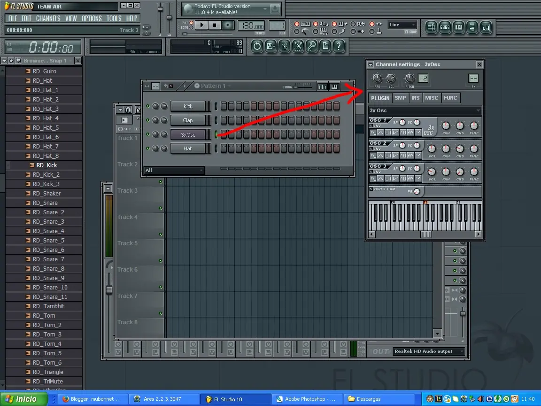Select custom wave question mark for OSC 3
Viewport: 541px width, 406px height.
point(418,179)
